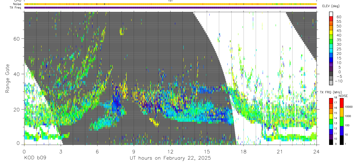Viewport: 356px width, 164px height.
Task: Click the cyan 12–13 MHz TX FRQ segment
Action: click(331, 126)
